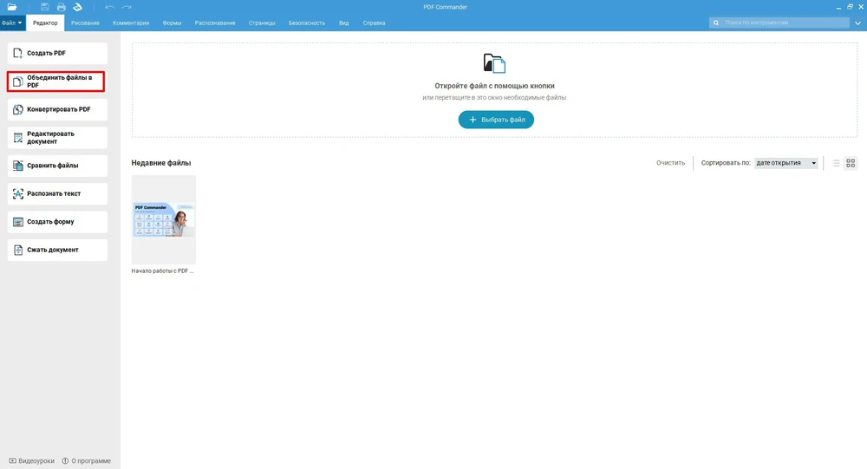Viewport: 867px width, 469px height.
Task: Collapse the ribbon with the chevron arrow
Action: (x=857, y=23)
